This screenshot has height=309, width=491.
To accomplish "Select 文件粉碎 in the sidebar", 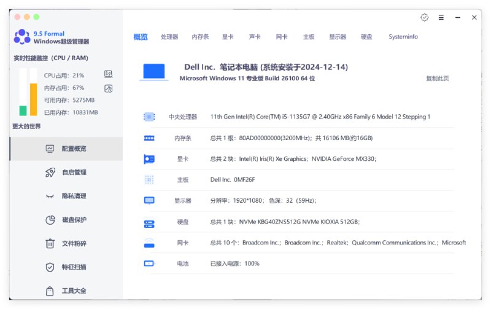I will click(x=66, y=243).
